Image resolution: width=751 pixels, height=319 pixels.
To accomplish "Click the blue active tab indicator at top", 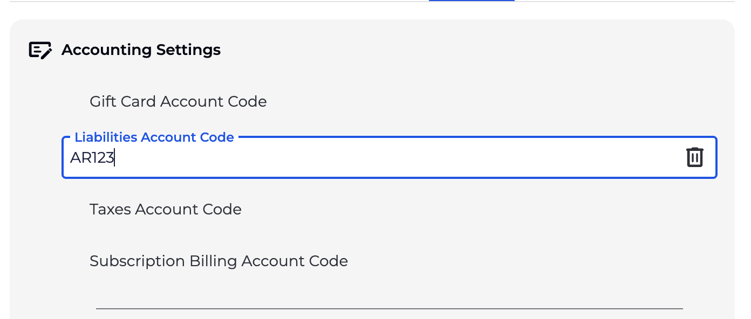I will [x=472, y=1].
